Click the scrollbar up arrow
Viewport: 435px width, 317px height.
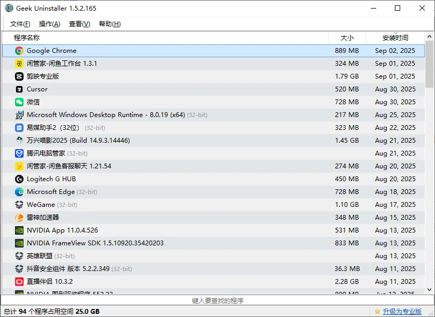click(429, 36)
